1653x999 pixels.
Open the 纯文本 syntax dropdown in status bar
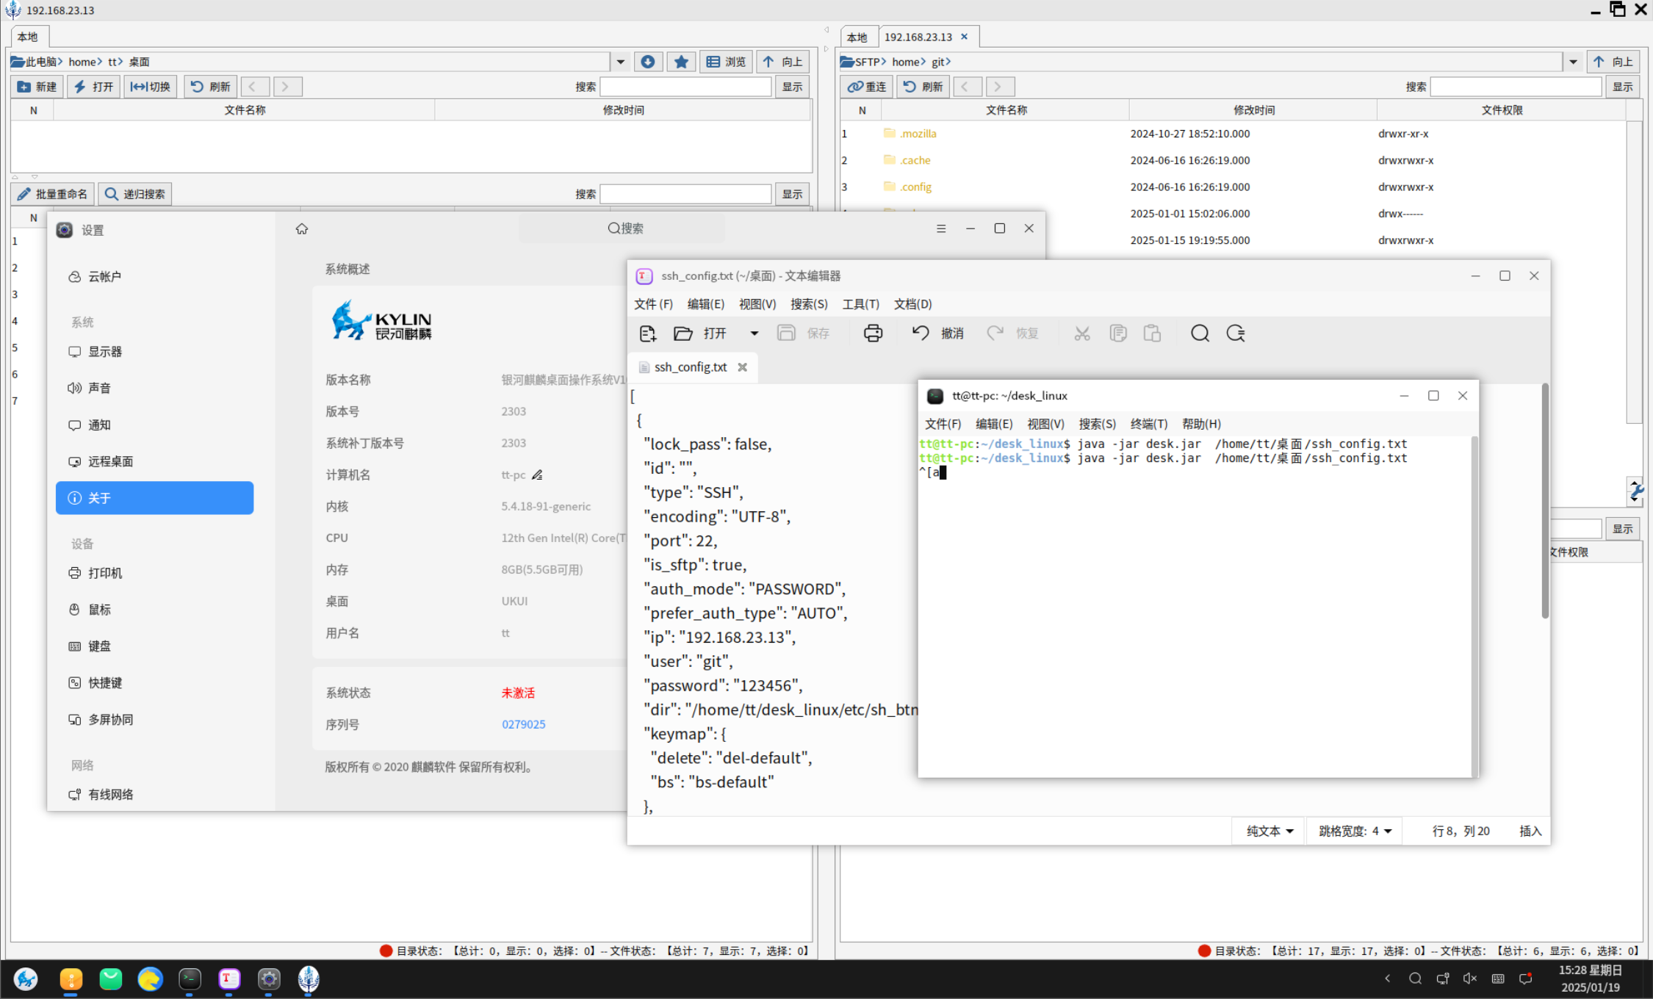tap(1270, 831)
